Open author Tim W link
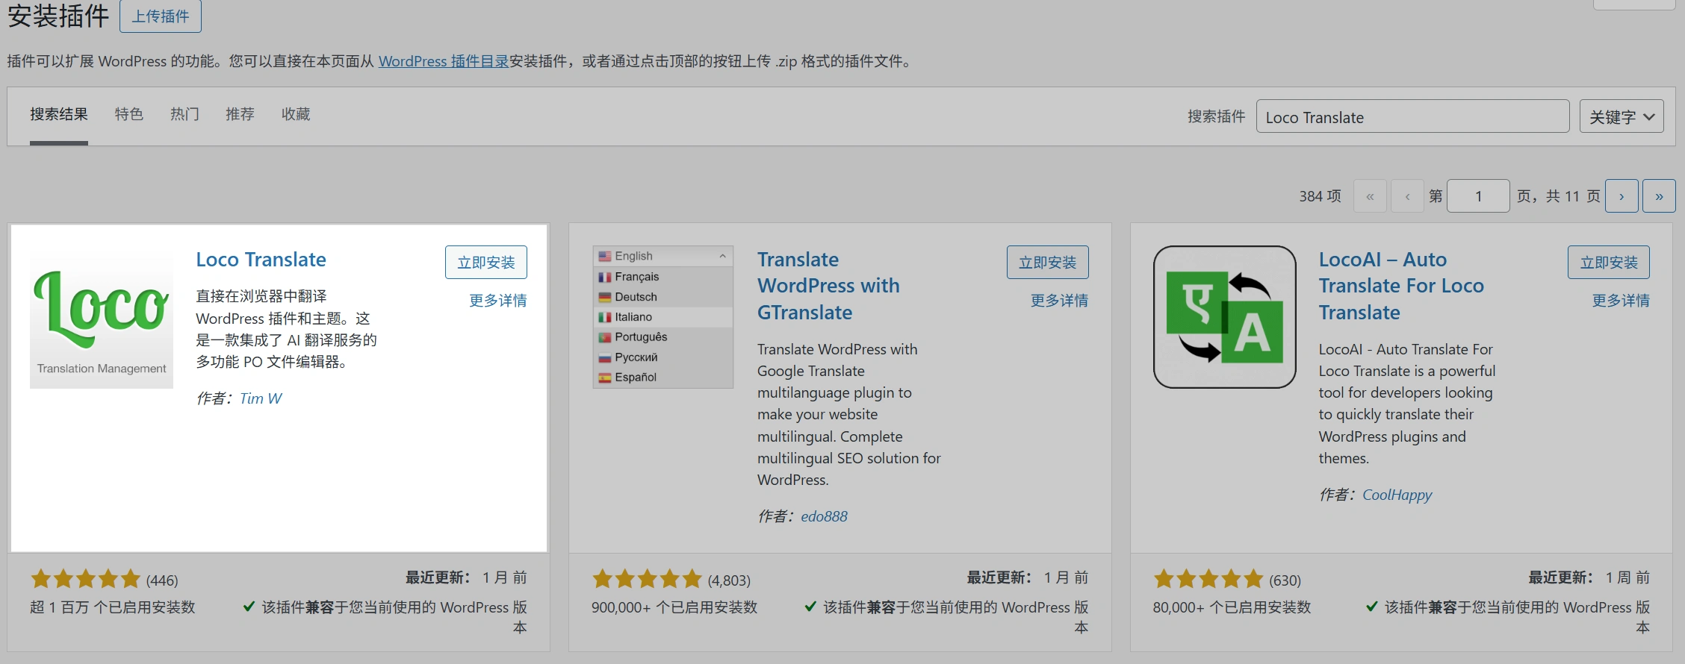 pos(261,398)
